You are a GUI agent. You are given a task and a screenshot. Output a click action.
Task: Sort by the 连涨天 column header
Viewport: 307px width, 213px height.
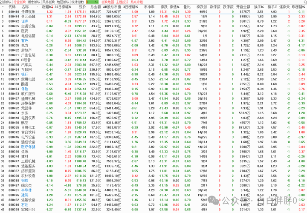[284, 7]
